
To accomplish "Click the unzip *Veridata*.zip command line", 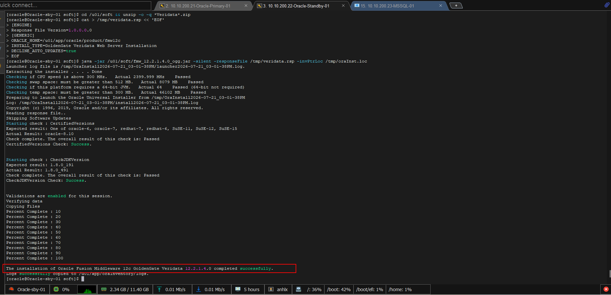I will [x=98, y=15].
